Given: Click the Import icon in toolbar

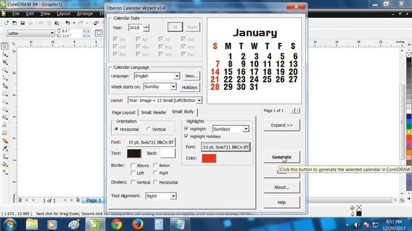Looking at the screenshot, I should pos(96,23).
